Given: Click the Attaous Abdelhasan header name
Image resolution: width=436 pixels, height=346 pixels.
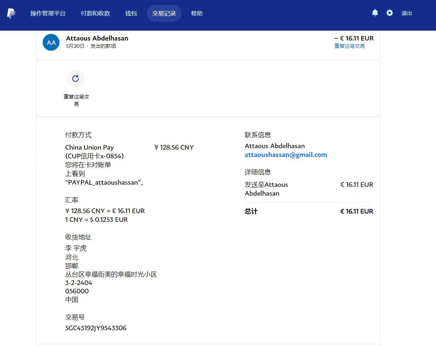Looking at the screenshot, I should [x=97, y=38].
